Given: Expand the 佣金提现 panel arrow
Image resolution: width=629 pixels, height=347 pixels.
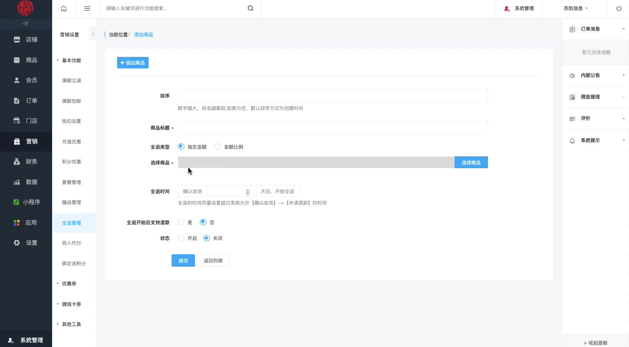Looking at the screenshot, I should click(x=624, y=97).
